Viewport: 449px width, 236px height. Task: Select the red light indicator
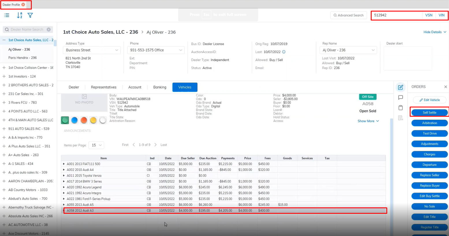tap(84, 120)
